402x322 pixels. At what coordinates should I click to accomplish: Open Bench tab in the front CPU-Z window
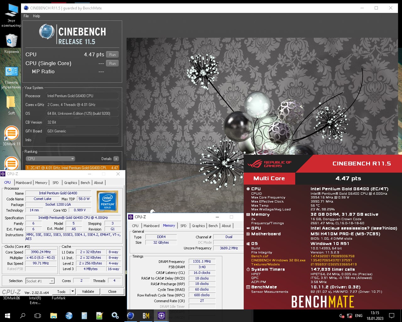click(85, 183)
